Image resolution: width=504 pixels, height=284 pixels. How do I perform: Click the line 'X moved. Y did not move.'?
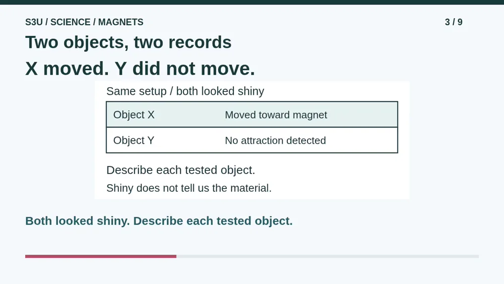tap(140, 69)
